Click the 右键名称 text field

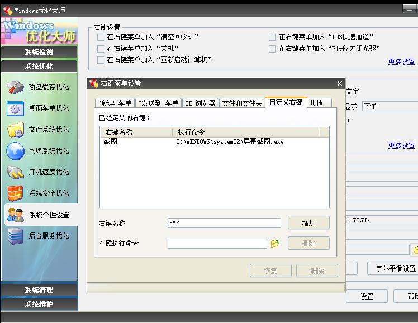tap(224, 223)
